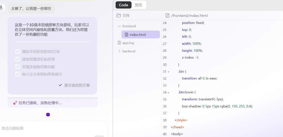Fold the .btn:hover rule at line 34
Image resolution: width=283 pixels, height=137 pixels.
click(168, 93)
